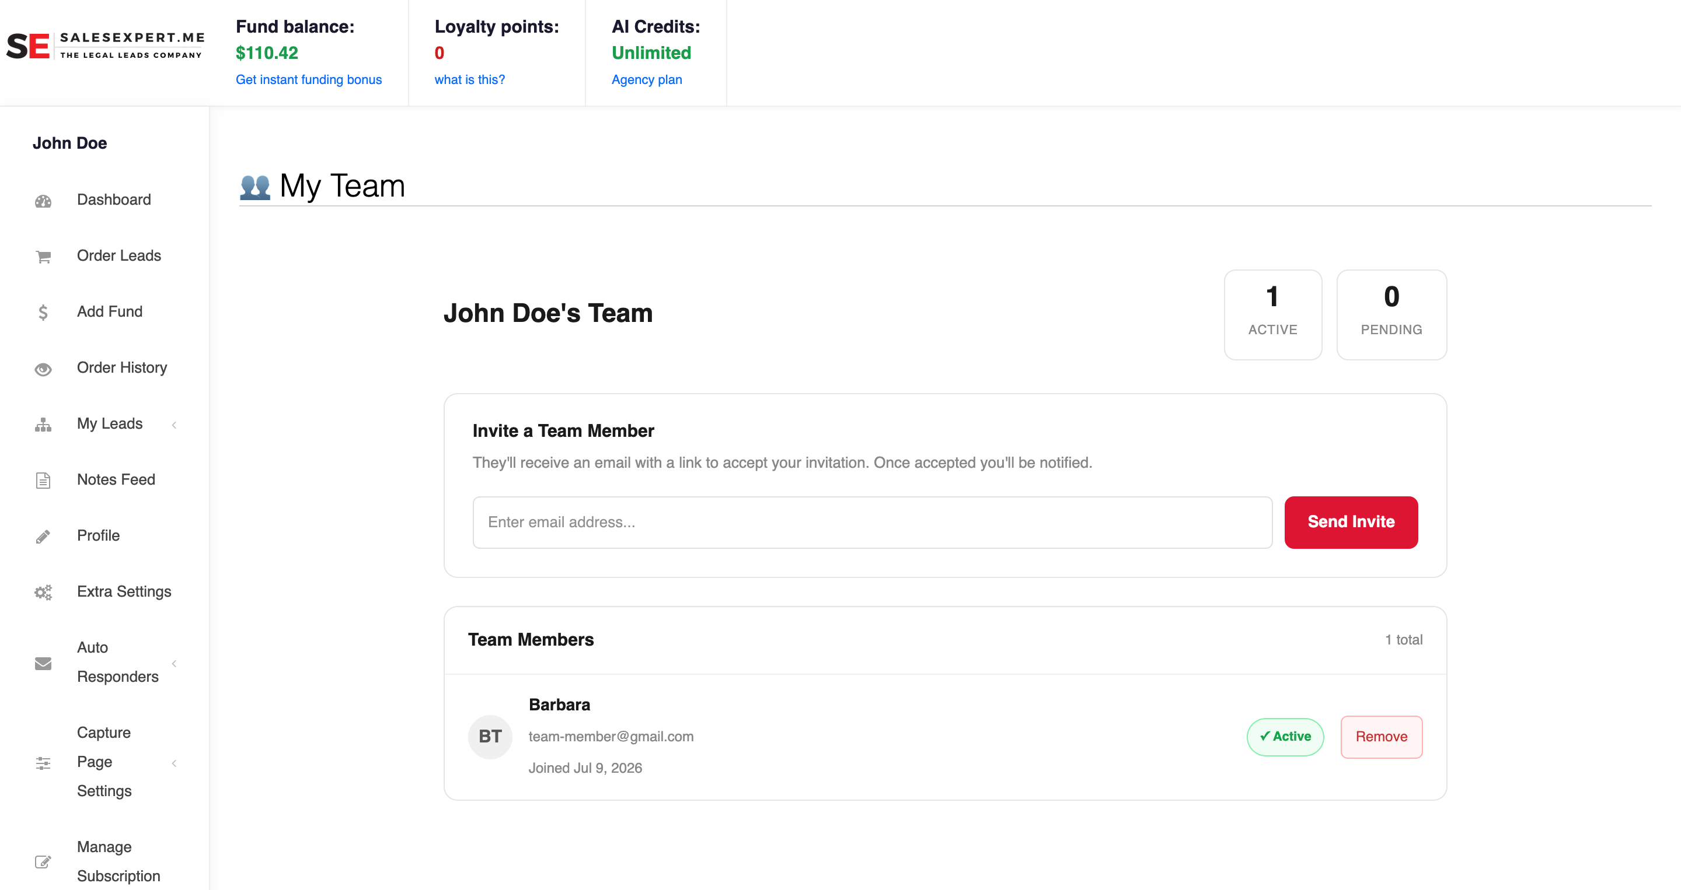The width and height of the screenshot is (1681, 890).
Task: Click Get instant funding bonus link
Action: 309,79
